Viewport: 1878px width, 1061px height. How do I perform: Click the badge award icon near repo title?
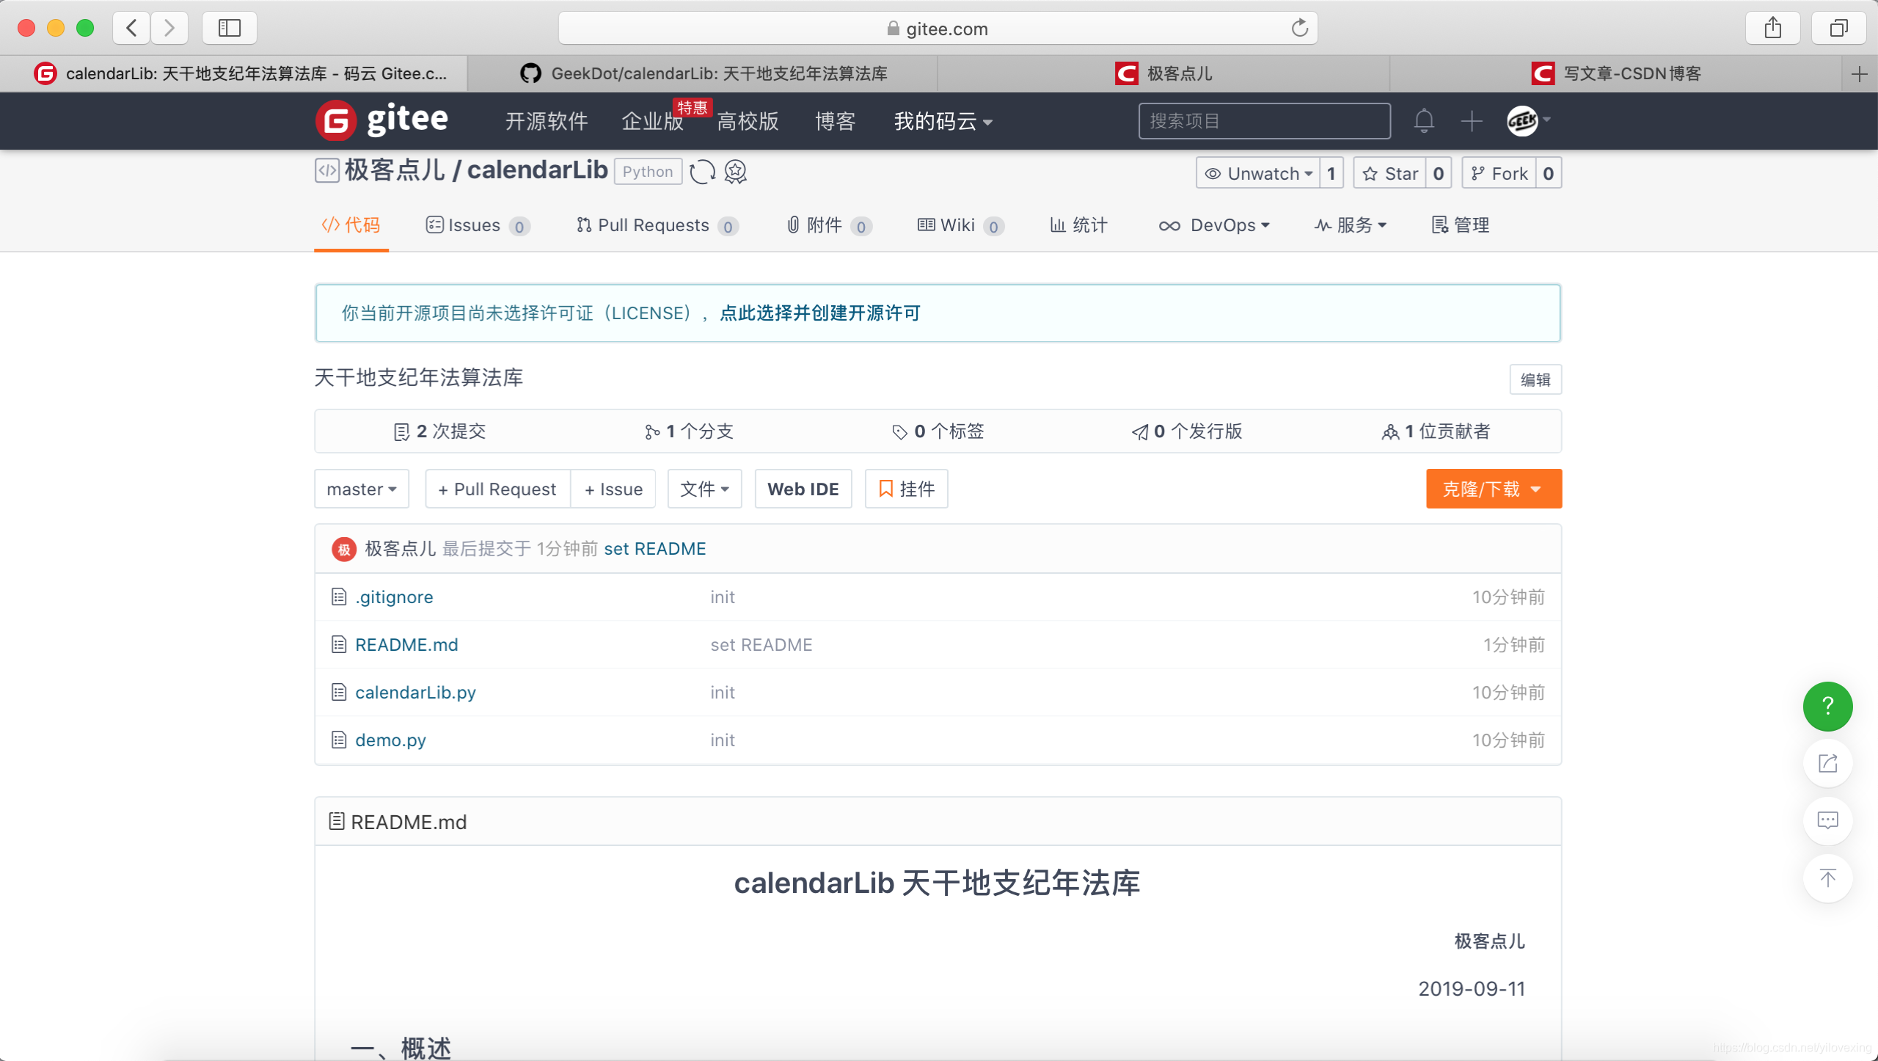[736, 172]
